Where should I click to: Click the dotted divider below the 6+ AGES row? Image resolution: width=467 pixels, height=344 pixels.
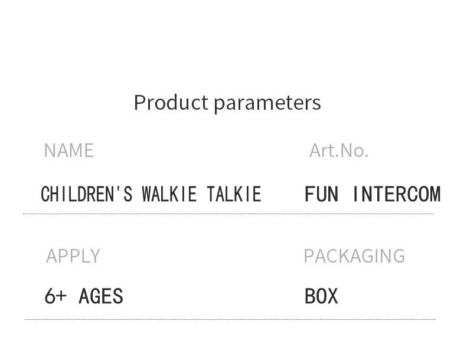pos(230,319)
